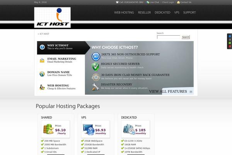Click the ICT HOST breadcrumb link
Image resolution: width=232 pixels, height=155 pixels.
[44, 34]
